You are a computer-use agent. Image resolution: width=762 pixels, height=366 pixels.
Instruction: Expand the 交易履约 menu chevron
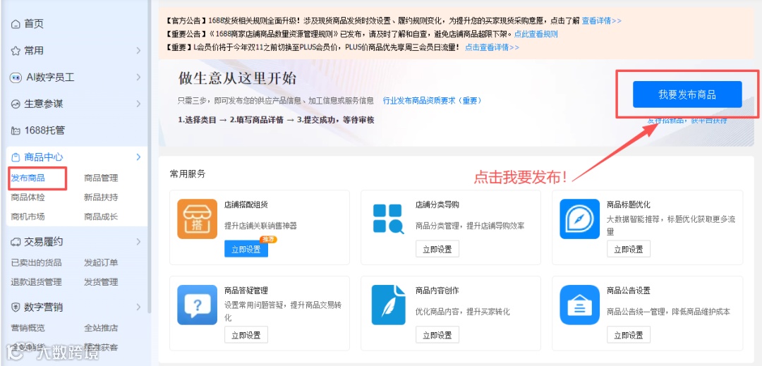point(138,242)
